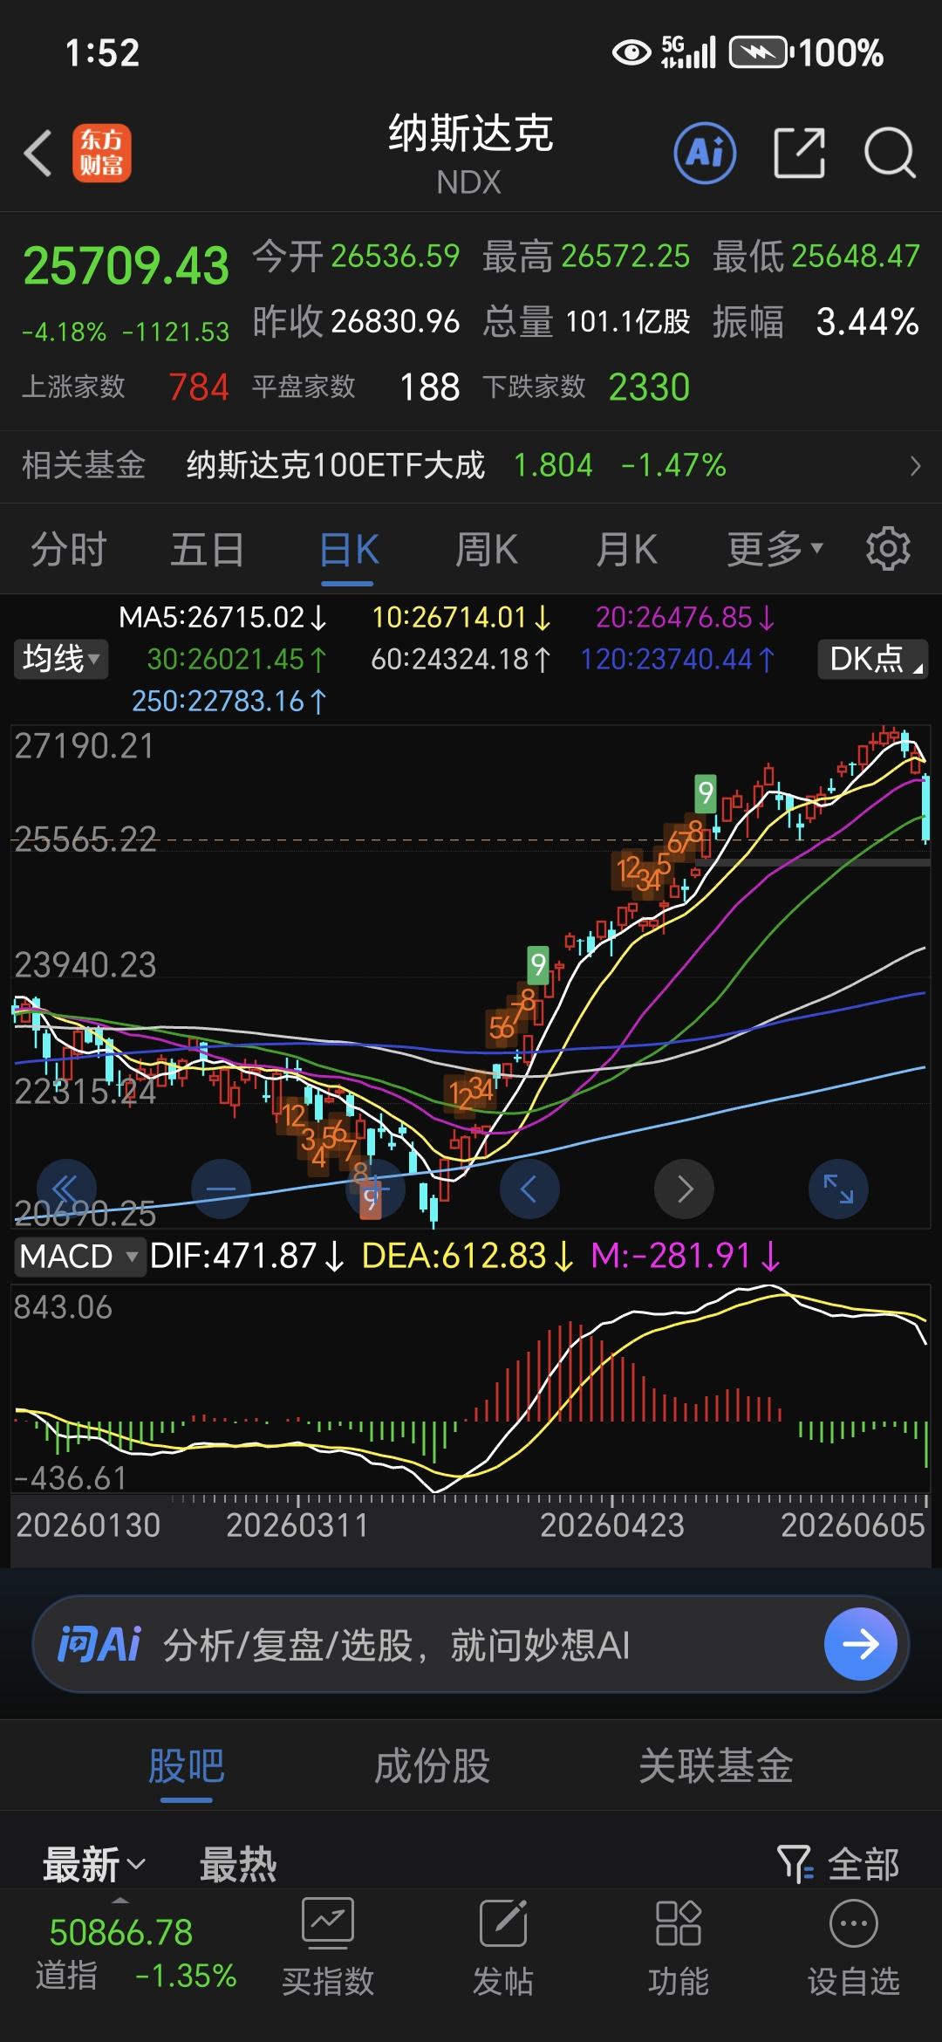The width and height of the screenshot is (942, 2042).
Task: Select the 日K chart tab
Action: click(x=348, y=549)
